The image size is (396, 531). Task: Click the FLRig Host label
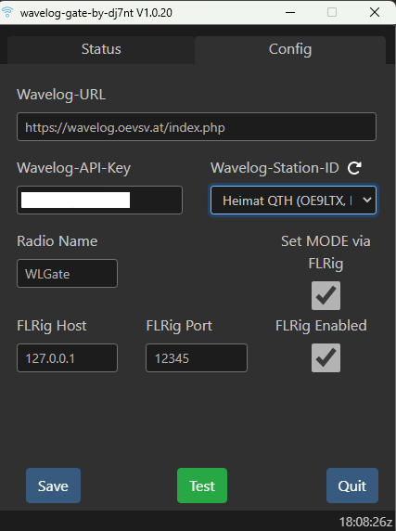[x=52, y=326]
